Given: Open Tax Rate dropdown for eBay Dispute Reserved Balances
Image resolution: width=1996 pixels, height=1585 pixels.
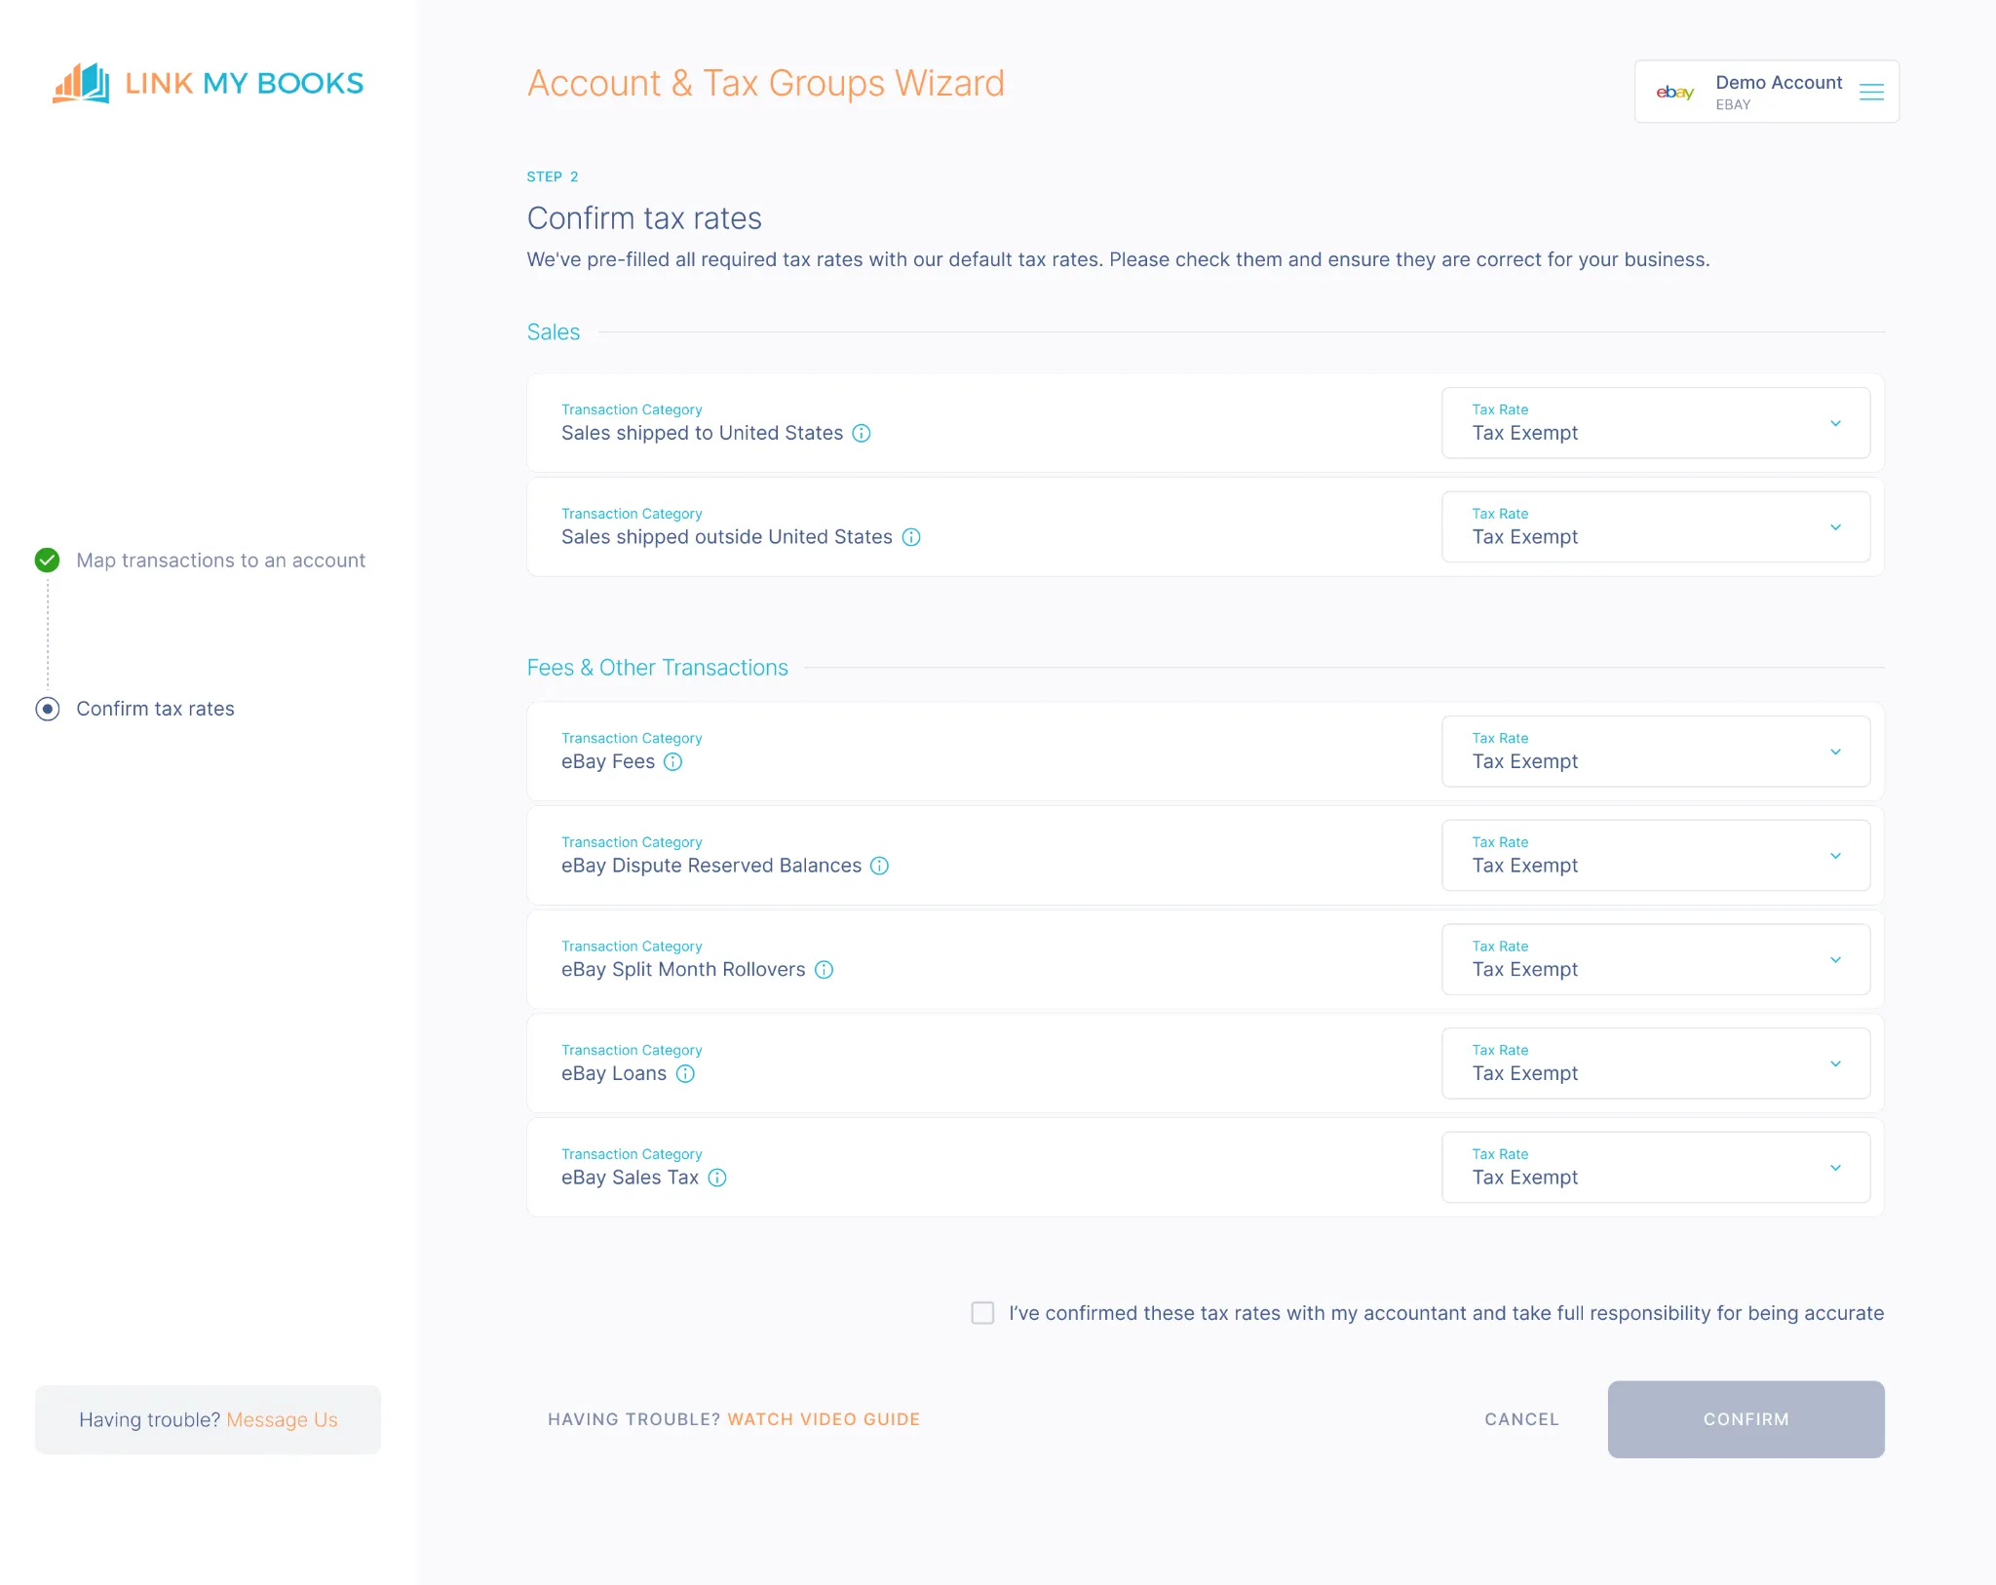Looking at the screenshot, I should point(1655,855).
